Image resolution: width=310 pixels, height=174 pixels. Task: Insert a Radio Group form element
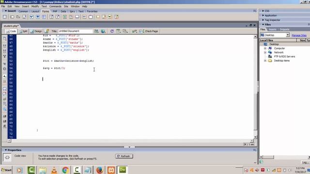pyautogui.click(x=44, y=17)
